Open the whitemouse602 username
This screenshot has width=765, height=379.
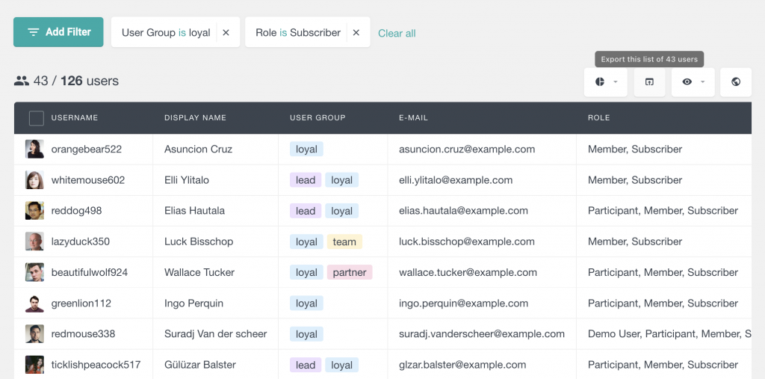pos(87,180)
